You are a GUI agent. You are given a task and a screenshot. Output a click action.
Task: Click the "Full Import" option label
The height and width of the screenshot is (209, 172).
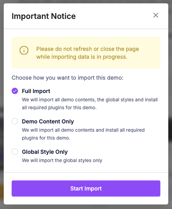(x=36, y=91)
